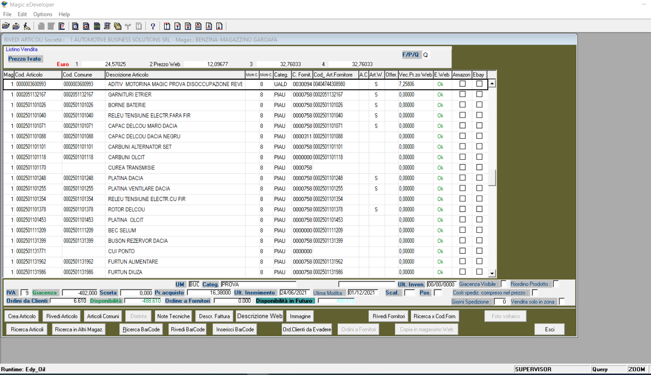Go to previous row toolbar icon
Viewport: 651px width, 375px height.
(x=188, y=26)
